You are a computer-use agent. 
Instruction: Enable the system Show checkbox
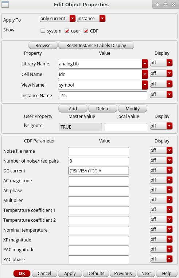pyautogui.click(x=43, y=31)
